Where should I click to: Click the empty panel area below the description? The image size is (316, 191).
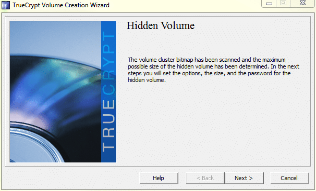pyautogui.click(x=214, y=122)
